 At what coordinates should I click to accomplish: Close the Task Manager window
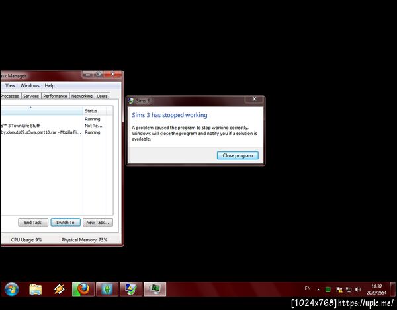(113, 74)
